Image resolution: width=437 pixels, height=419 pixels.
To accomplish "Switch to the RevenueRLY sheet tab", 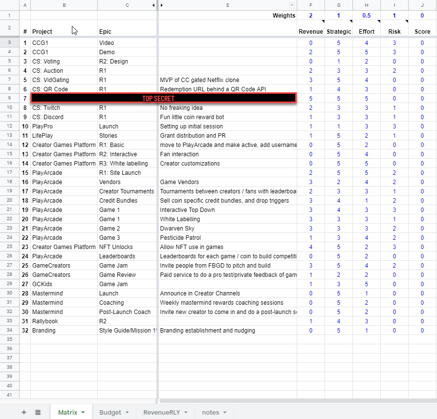I will pos(161,412).
